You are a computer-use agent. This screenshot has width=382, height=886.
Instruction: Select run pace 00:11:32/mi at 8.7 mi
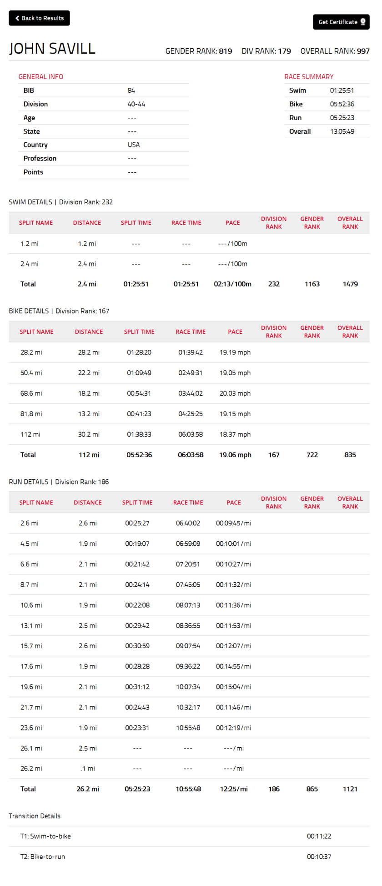click(x=234, y=584)
